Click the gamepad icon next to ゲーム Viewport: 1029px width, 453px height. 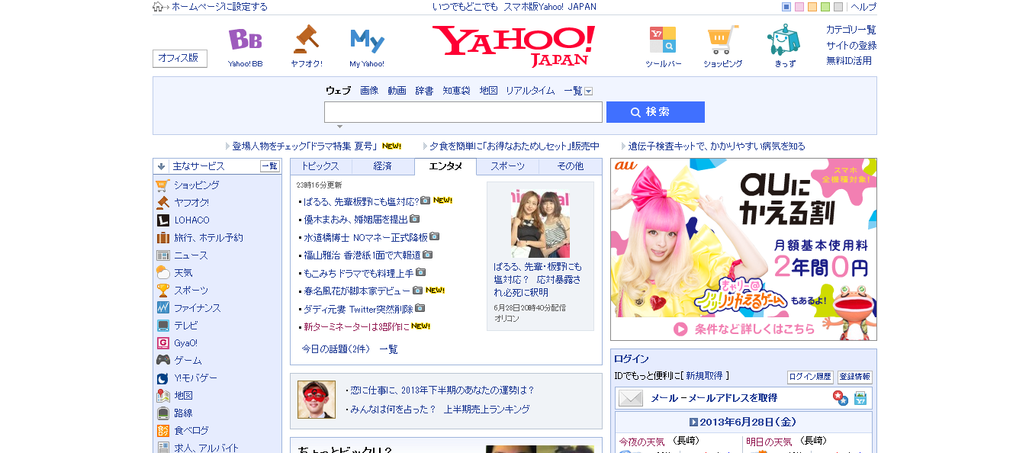click(x=162, y=361)
